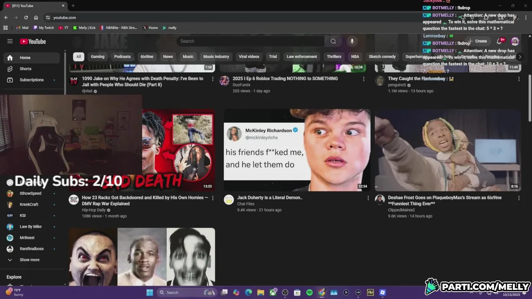Open Microsoft Edge from the taskbar

click(249, 292)
